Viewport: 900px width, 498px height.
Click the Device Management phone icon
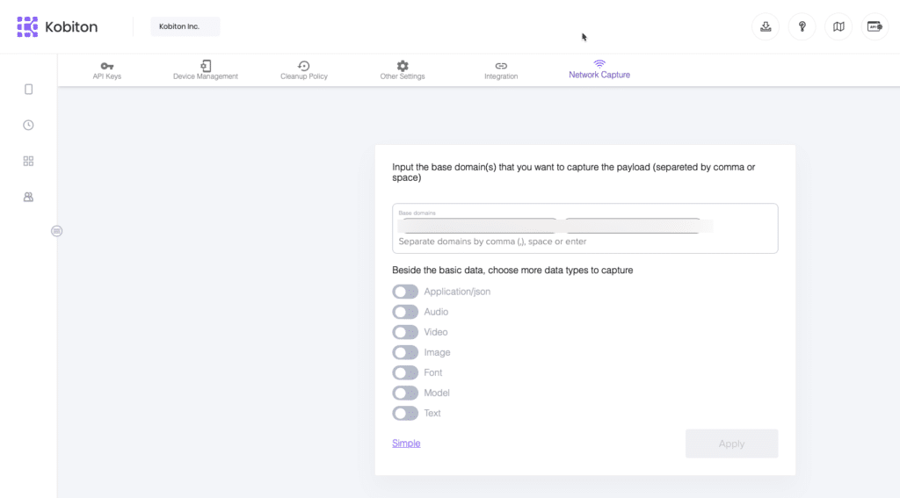click(206, 66)
